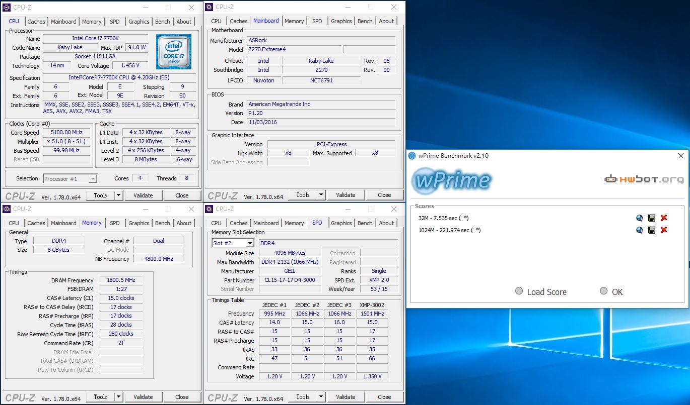
Task: Remove the 1024M score with red X
Action: 664,230
